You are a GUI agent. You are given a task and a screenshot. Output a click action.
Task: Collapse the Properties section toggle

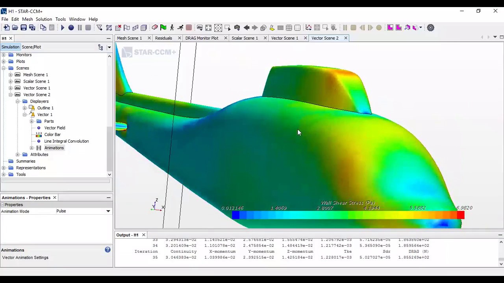click(2, 205)
